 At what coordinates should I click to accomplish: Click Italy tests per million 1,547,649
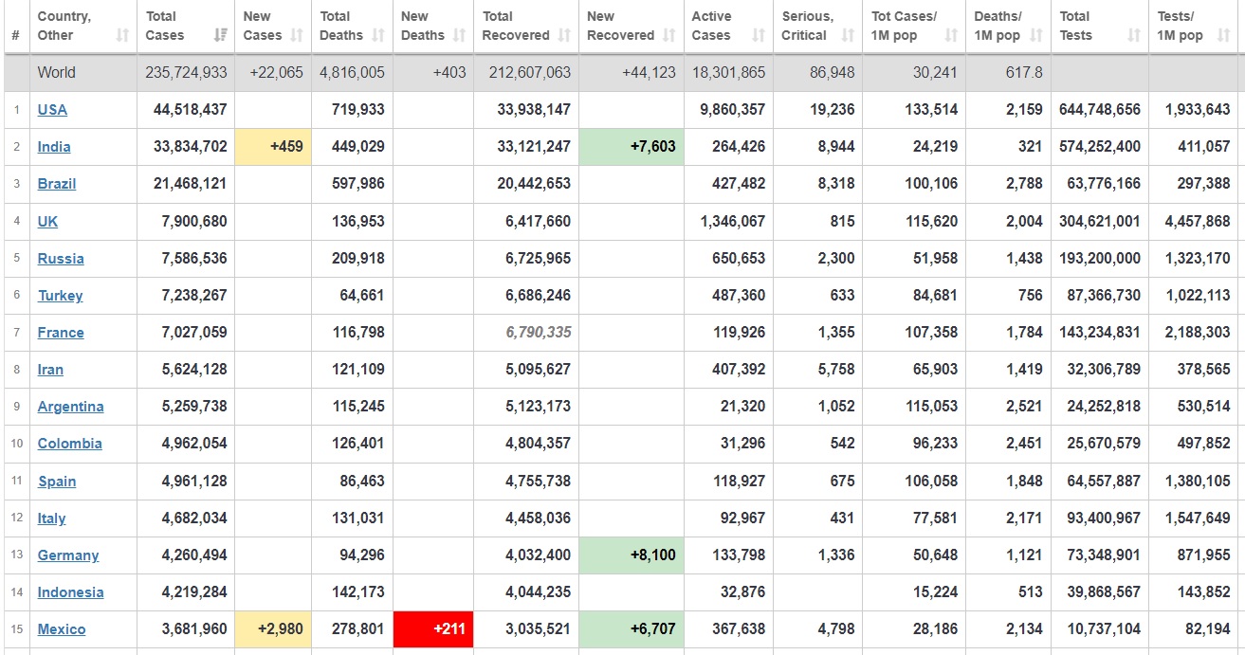(1199, 518)
